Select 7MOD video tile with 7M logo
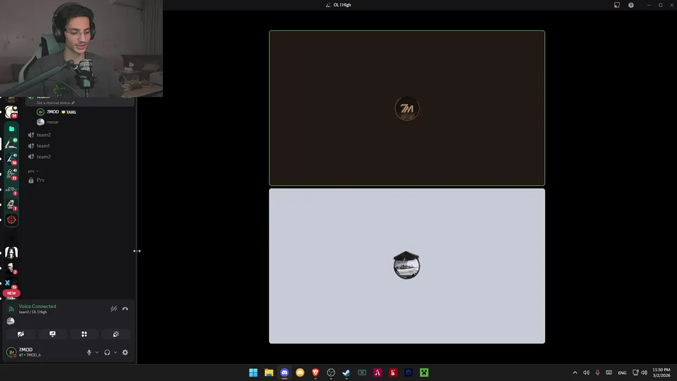 point(407,108)
